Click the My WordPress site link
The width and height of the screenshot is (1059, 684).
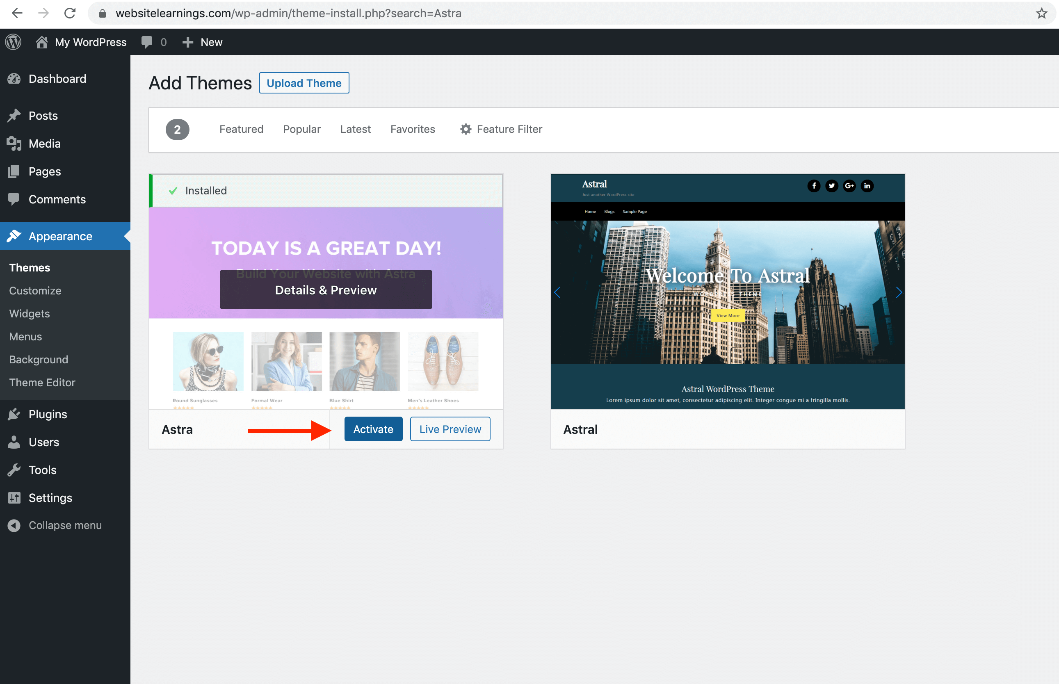click(91, 42)
